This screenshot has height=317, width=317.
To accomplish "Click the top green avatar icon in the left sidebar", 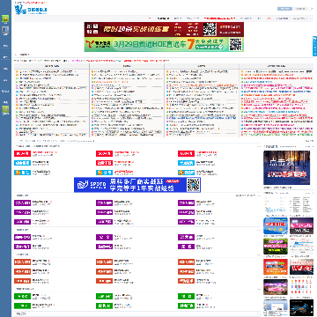I will click(5, 19).
